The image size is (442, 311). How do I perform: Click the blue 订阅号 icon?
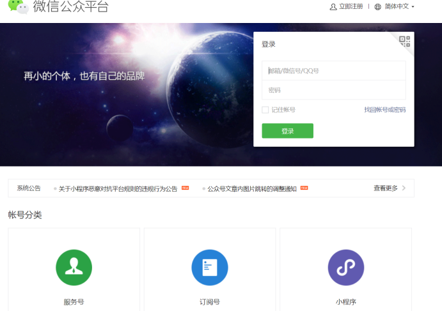[x=210, y=267]
